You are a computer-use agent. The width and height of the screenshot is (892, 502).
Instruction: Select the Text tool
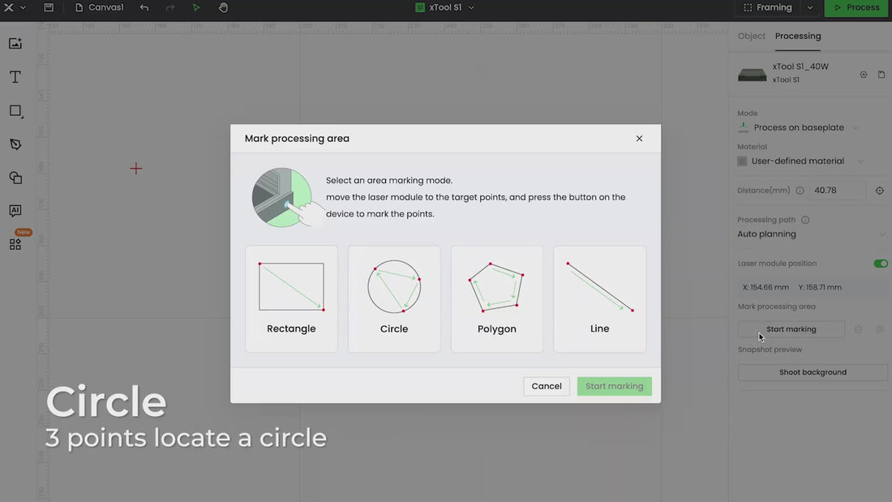coord(15,77)
